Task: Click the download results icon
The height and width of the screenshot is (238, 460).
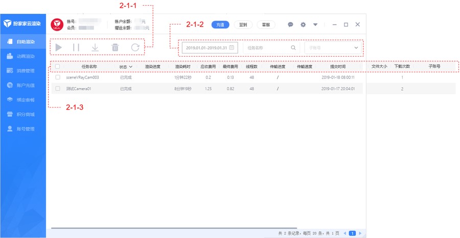Action: coord(95,47)
